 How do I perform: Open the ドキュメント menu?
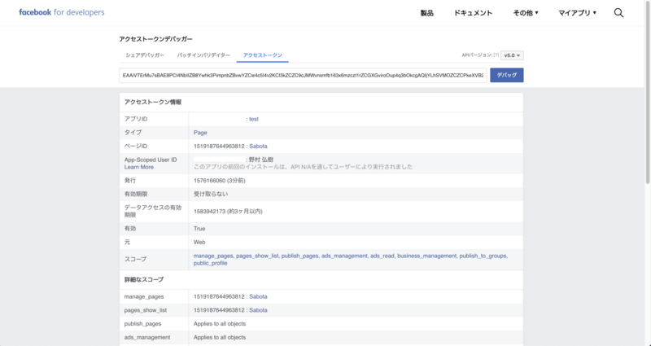(x=473, y=13)
